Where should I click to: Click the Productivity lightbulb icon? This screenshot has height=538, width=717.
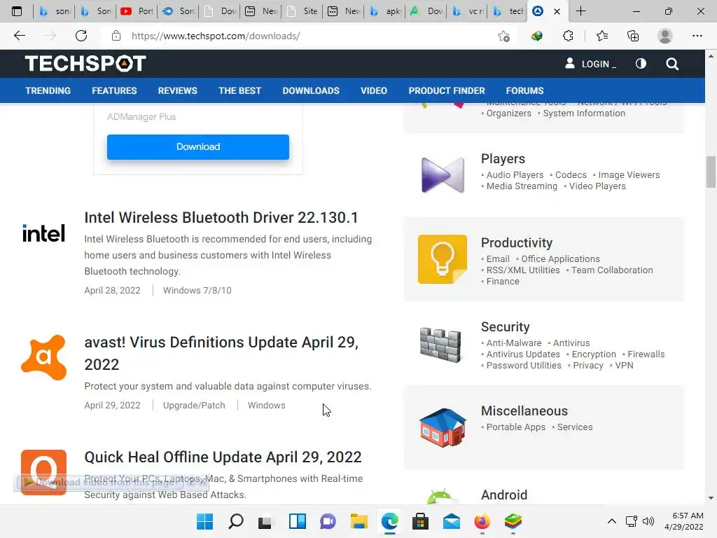coord(443,259)
